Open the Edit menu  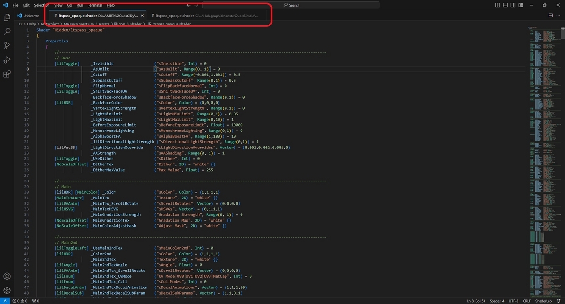(x=26, y=5)
